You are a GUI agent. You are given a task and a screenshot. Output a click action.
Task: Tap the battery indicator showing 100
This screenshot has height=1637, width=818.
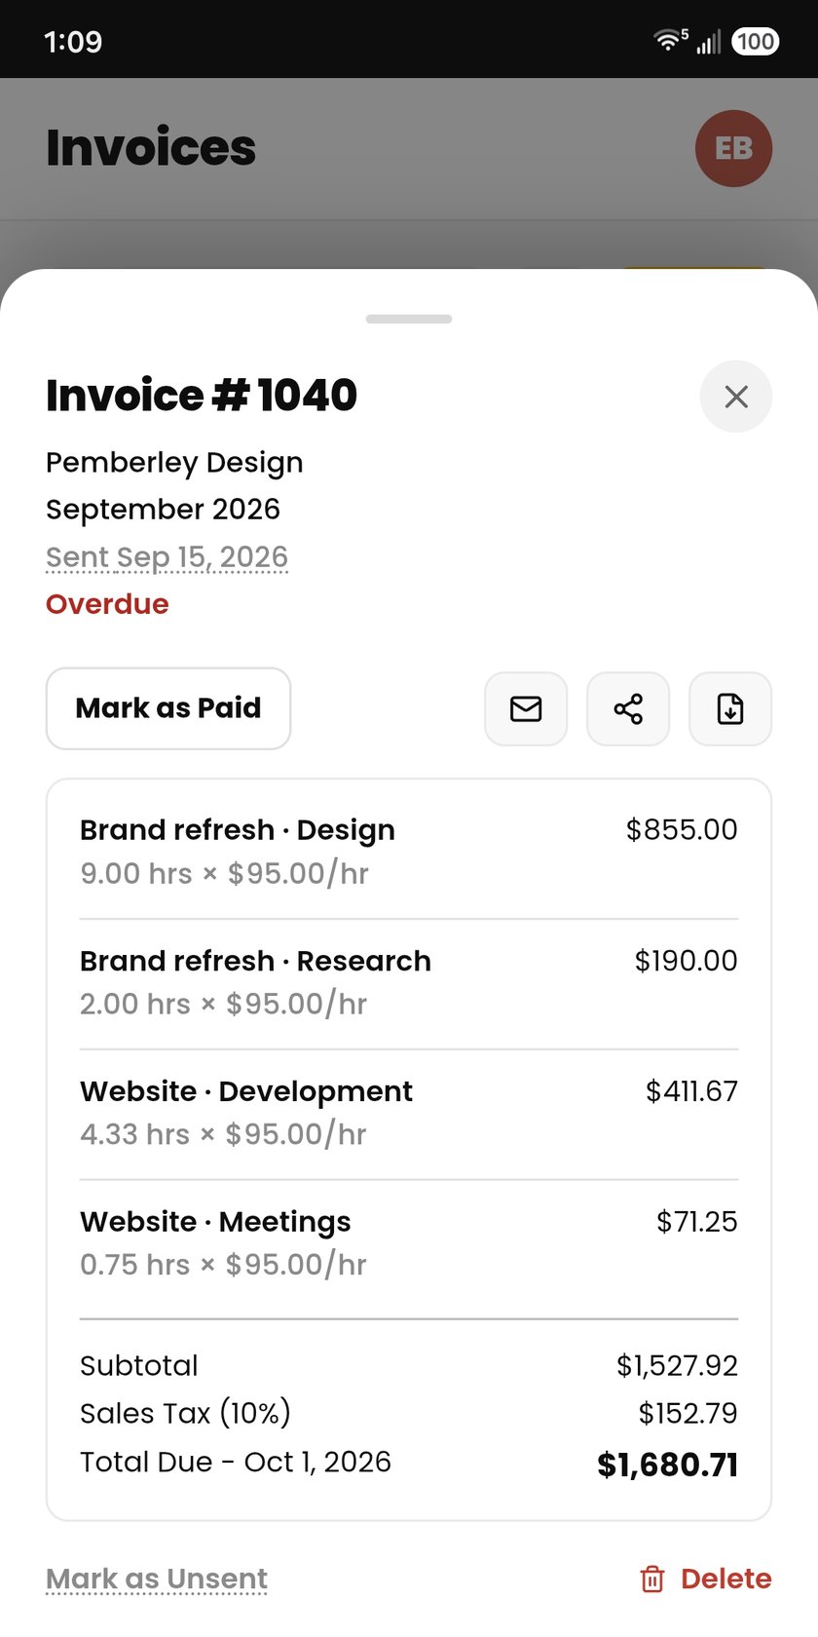click(x=755, y=41)
